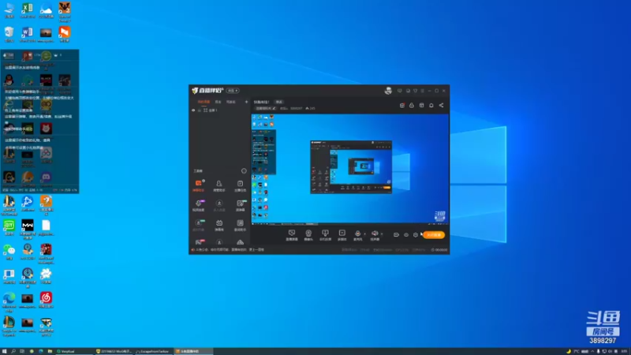Open File Explorer from the taskbar
Viewport: 631px width, 355px height.
50,351
